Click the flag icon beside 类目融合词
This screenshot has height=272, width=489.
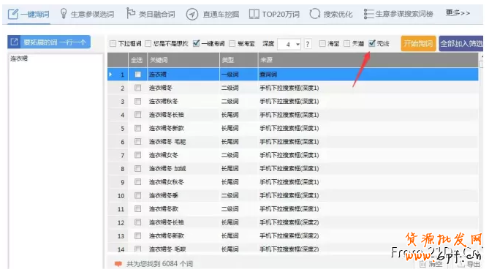click(130, 13)
